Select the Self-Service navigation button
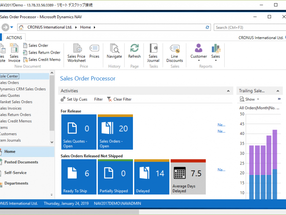 click(x=27, y=173)
